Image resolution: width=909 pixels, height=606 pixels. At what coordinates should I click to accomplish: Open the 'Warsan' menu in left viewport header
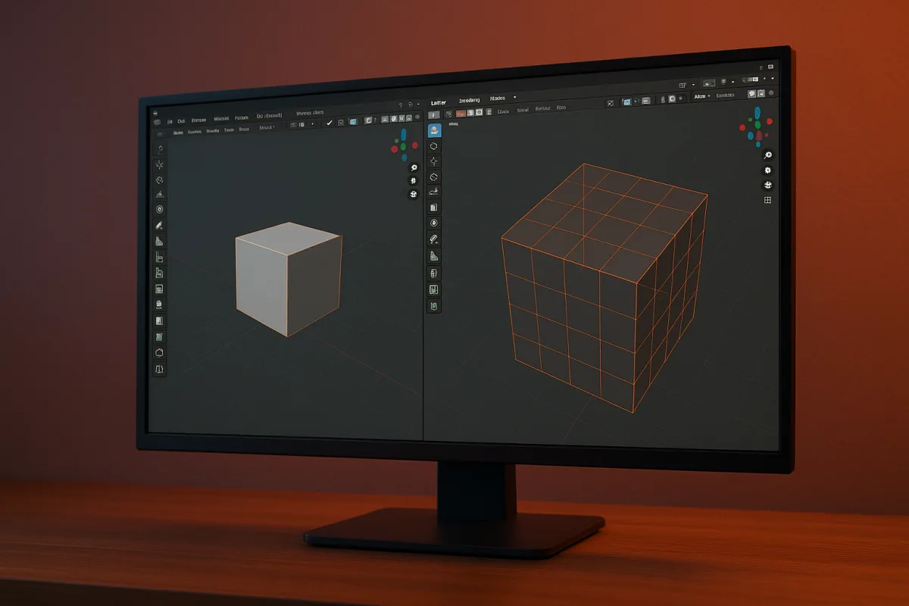click(221, 119)
